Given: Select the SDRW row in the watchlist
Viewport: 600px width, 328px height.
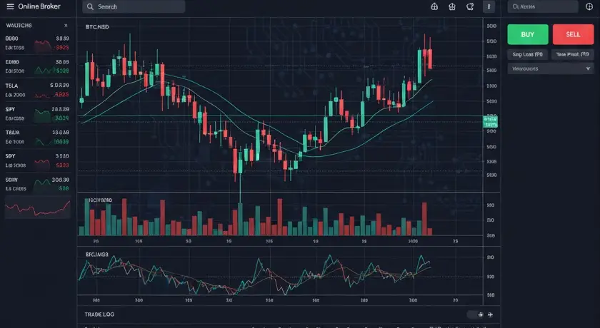Looking at the screenshot, I should [37, 184].
